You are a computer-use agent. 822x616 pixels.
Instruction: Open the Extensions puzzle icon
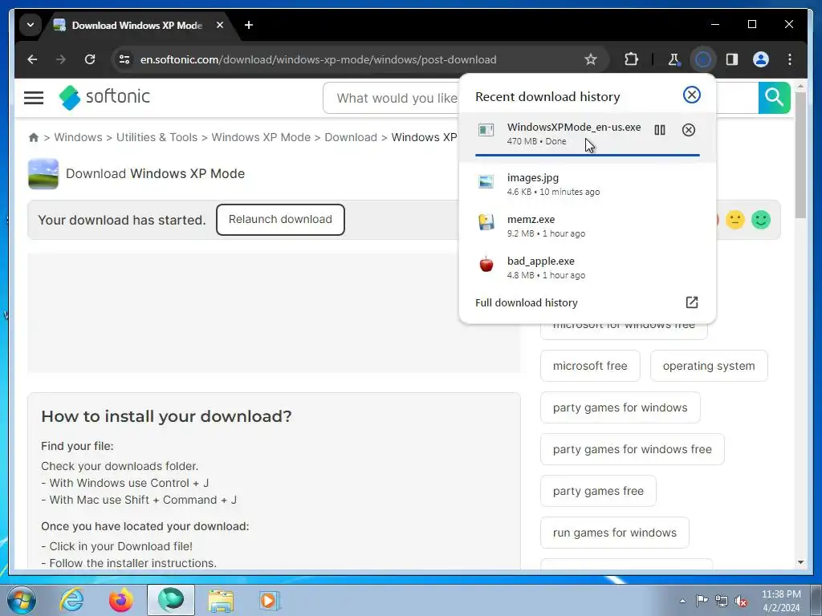tap(631, 59)
